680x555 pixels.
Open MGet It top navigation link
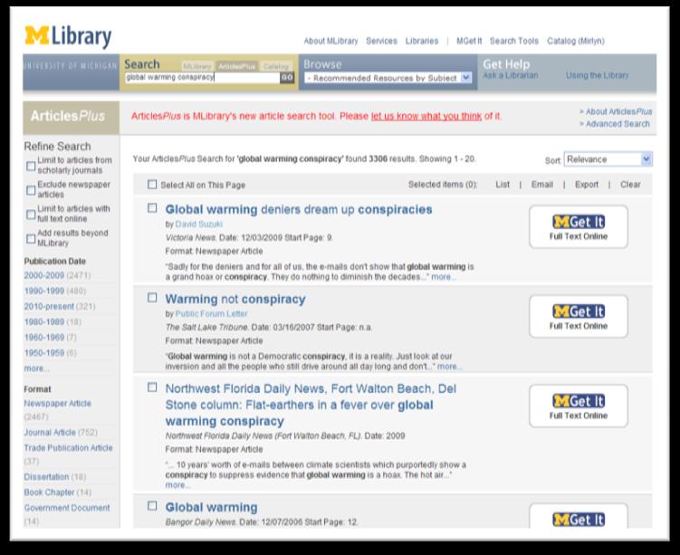(x=469, y=41)
